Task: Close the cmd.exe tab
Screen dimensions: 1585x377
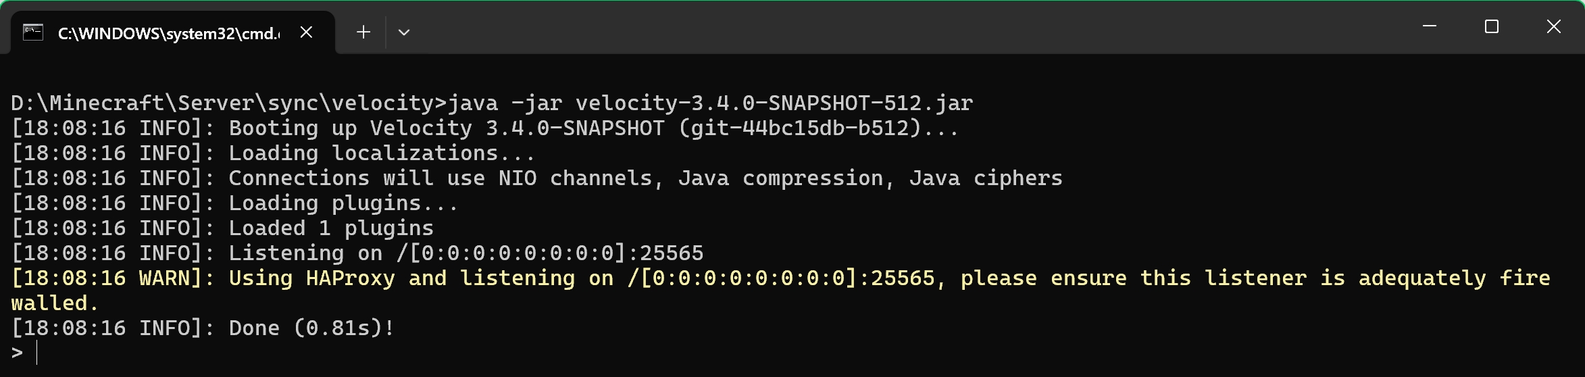Action: (x=306, y=32)
